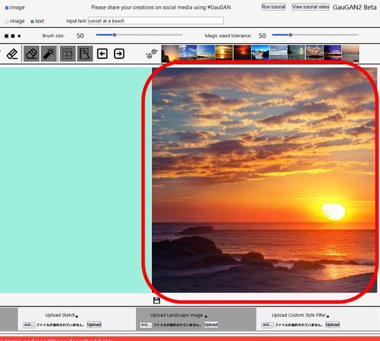380x341 pixels.
Task: Click Upload under Upload Landscape Image
Action: pyautogui.click(x=211, y=325)
